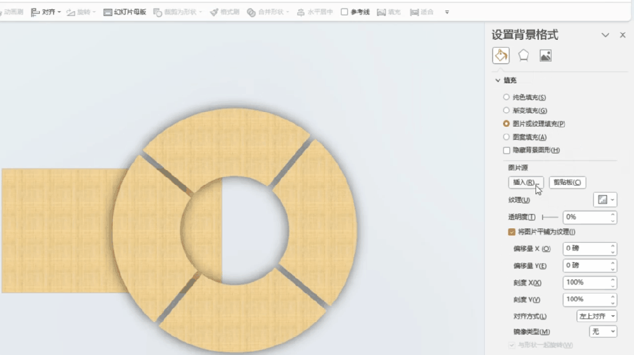Select 纯色填充 solid fill option
Viewport: 634px width, 355px height.
tap(506, 97)
